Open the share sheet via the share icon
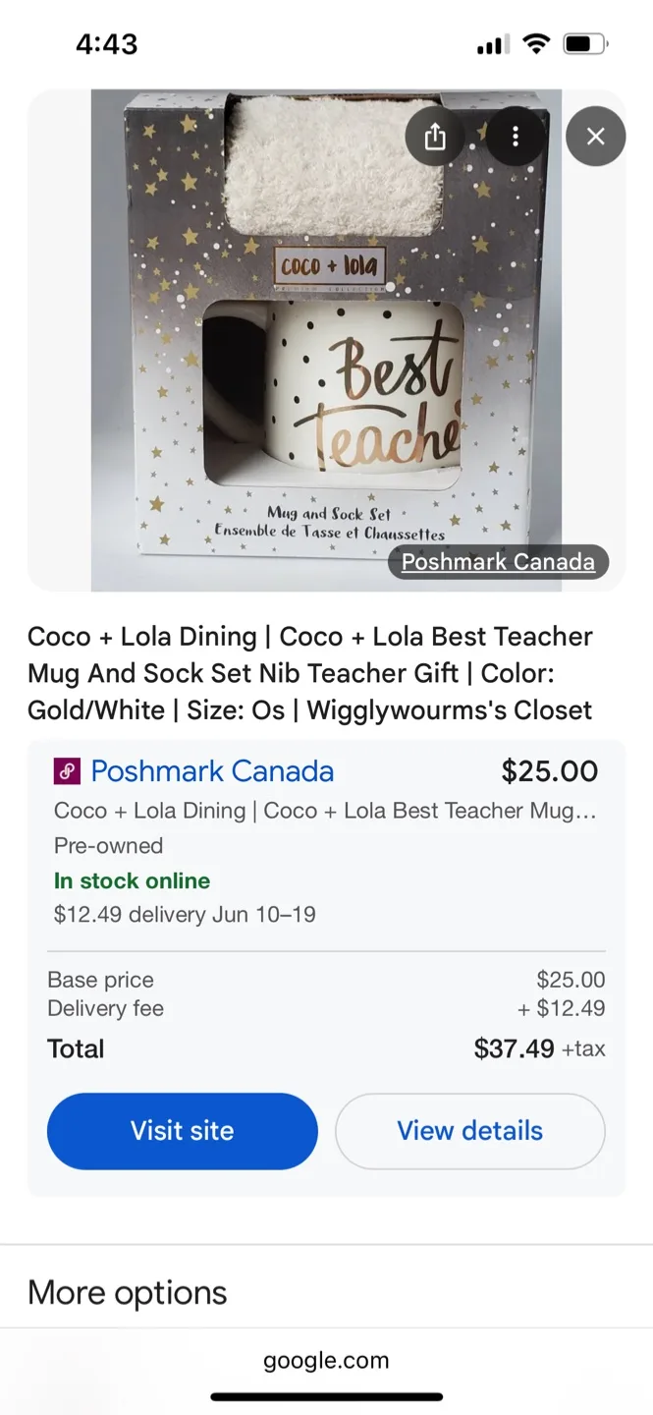Image resolution: width=653 pixels, height=1415 pixels. [x=435, y=137]
